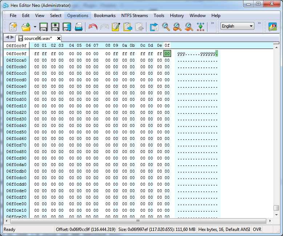Click the Save As asterisk floppy icon
Viewport: 283px width, 236px height.
[x=55, y=27]
